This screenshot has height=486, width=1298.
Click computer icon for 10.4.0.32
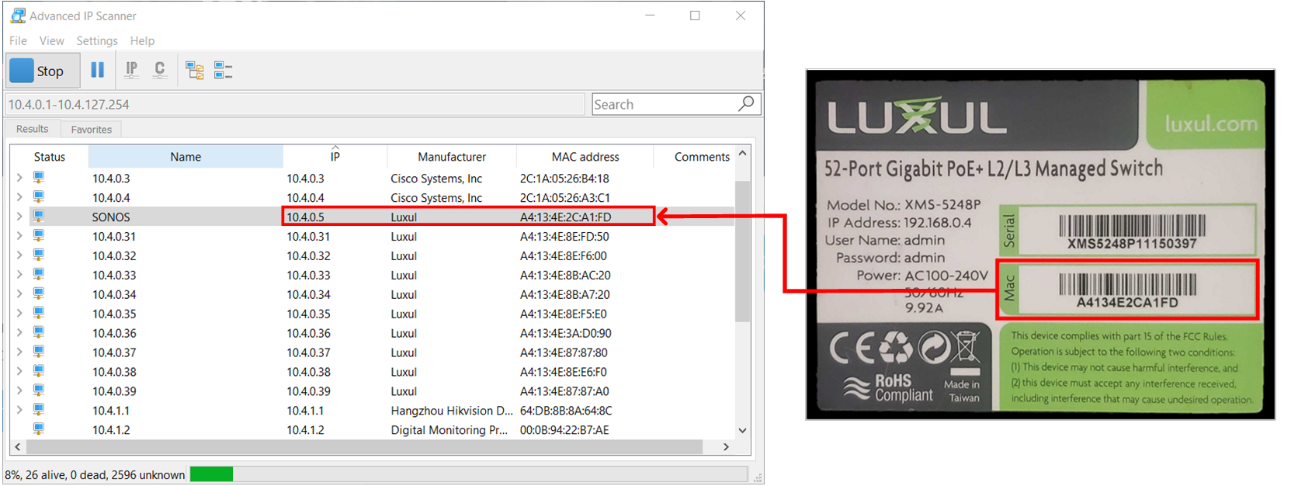39,255
